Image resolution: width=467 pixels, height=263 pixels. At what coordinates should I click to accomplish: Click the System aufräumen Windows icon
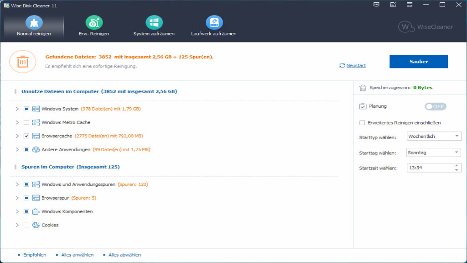coord(154,22)
